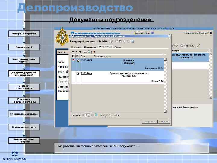Click the resolutions list scroll up arrow
This screenshot has height=163, width=217.
point(165,59)
